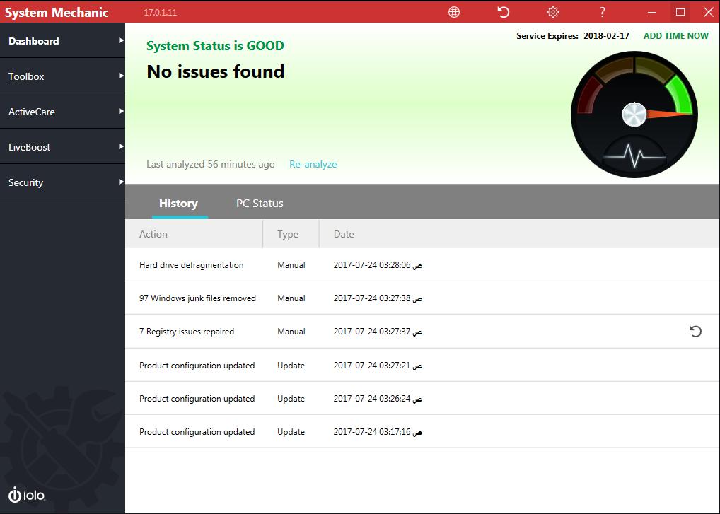Click the system status gauge dial
The width and height of the screenshot is (720, 514).
tap(634, 113)
